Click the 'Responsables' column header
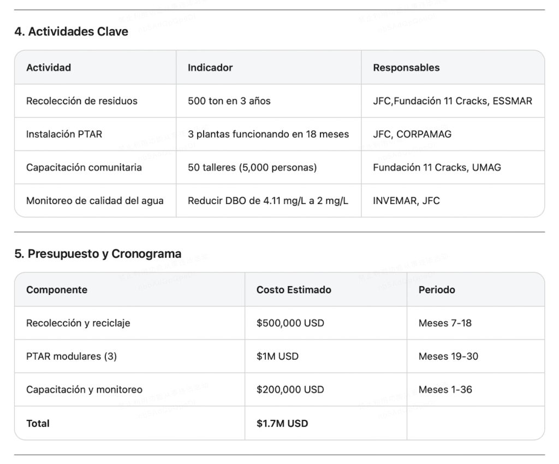 [x=406, y=68]
